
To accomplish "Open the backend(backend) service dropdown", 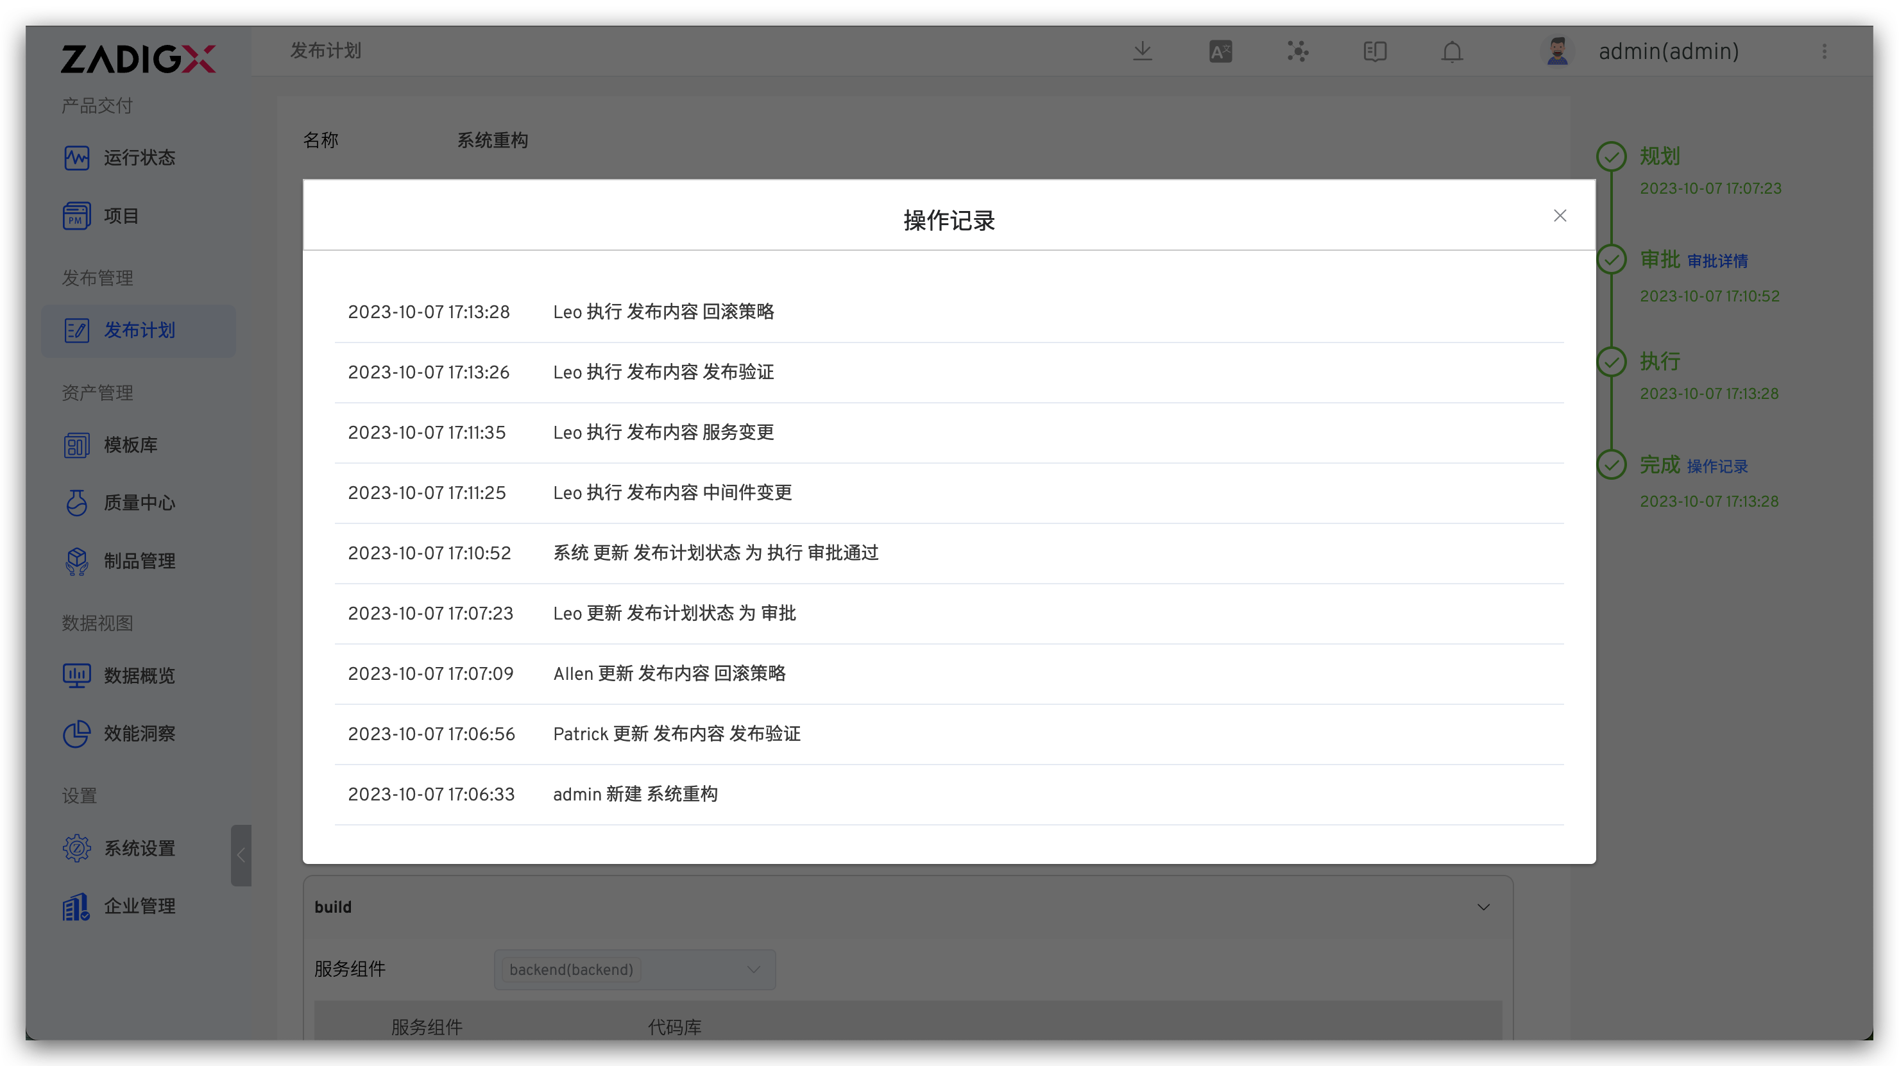I will pyautogui.click(x=634, y=969).
